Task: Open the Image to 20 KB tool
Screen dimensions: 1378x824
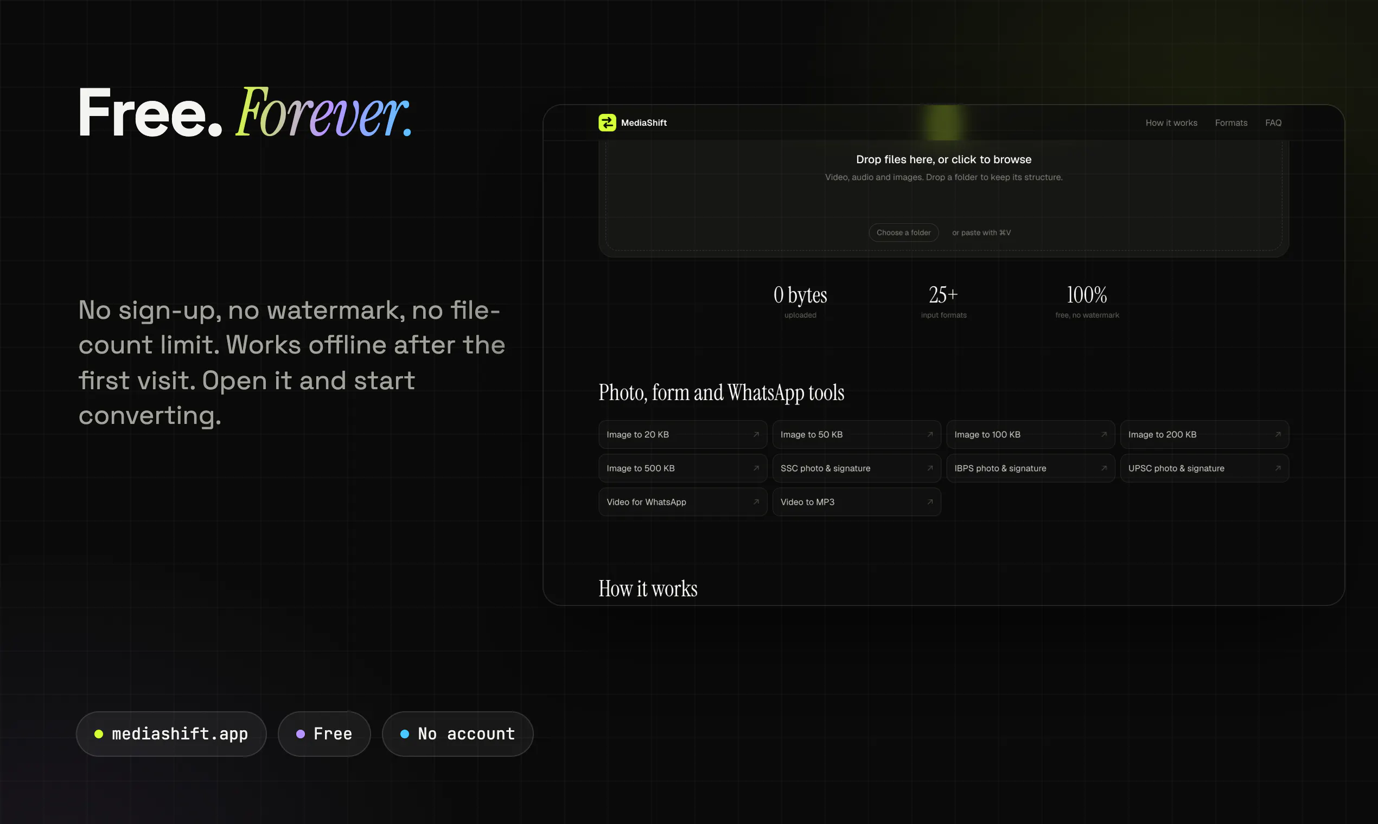Action: [682, 435]
